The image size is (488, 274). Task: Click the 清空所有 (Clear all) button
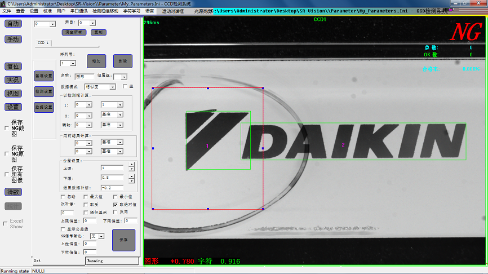point(73,32)
